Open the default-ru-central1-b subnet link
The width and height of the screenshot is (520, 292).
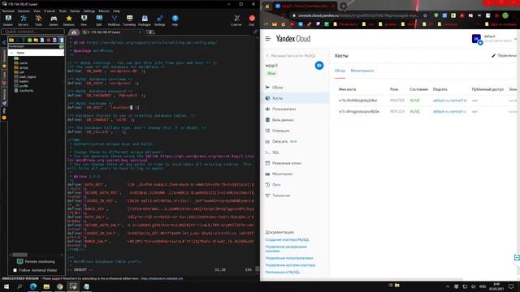(x=449, y=101)
